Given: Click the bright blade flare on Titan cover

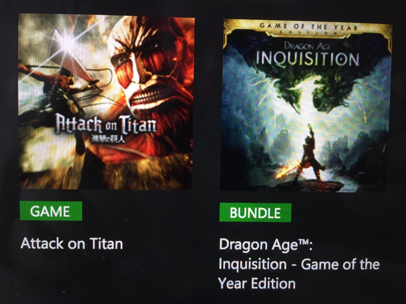Looking at the screenshot, I should click(x=69, y=43).
